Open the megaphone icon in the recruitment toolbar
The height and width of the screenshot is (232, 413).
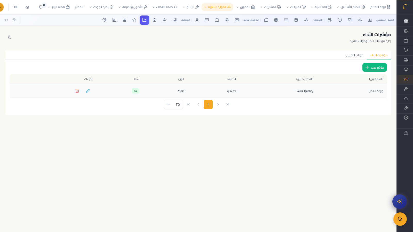pos(174,20)
